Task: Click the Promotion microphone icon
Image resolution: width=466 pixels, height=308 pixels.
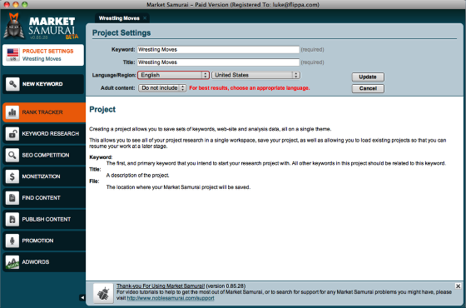Action: click(12, 241)
